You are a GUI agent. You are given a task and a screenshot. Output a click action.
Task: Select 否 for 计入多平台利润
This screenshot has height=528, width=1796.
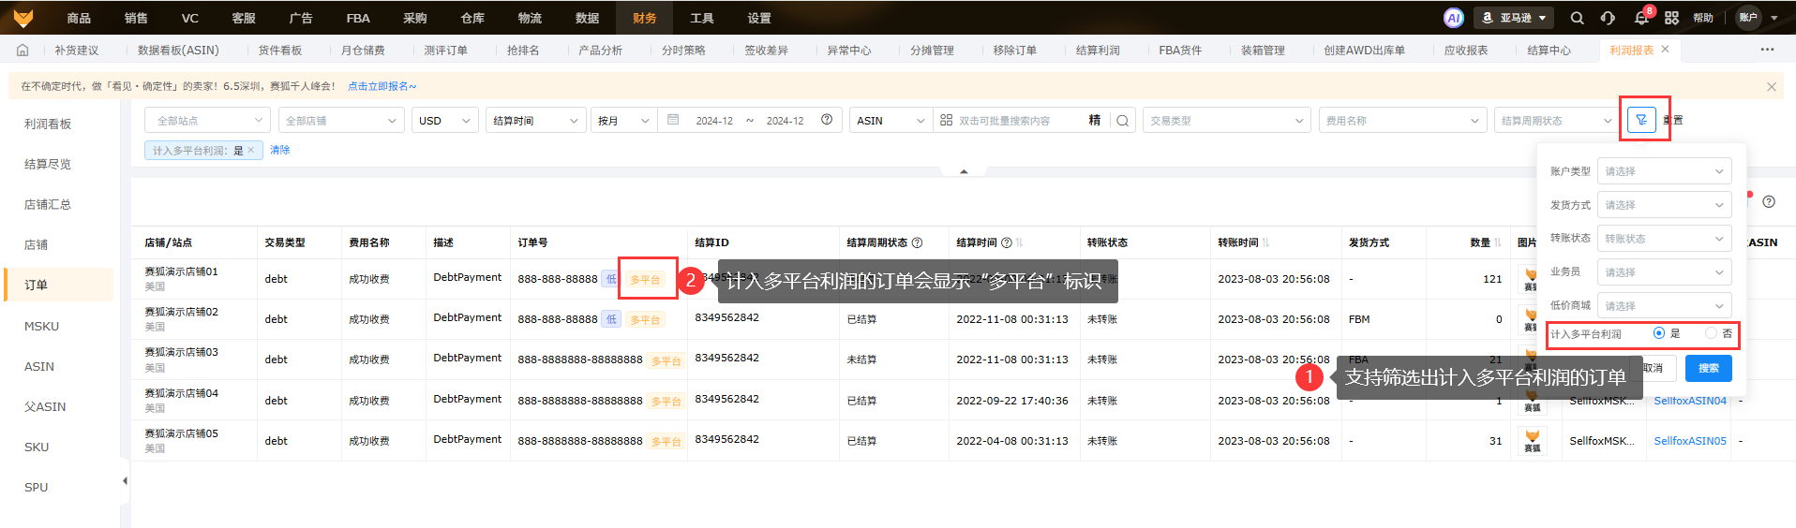pos(1711,333)
